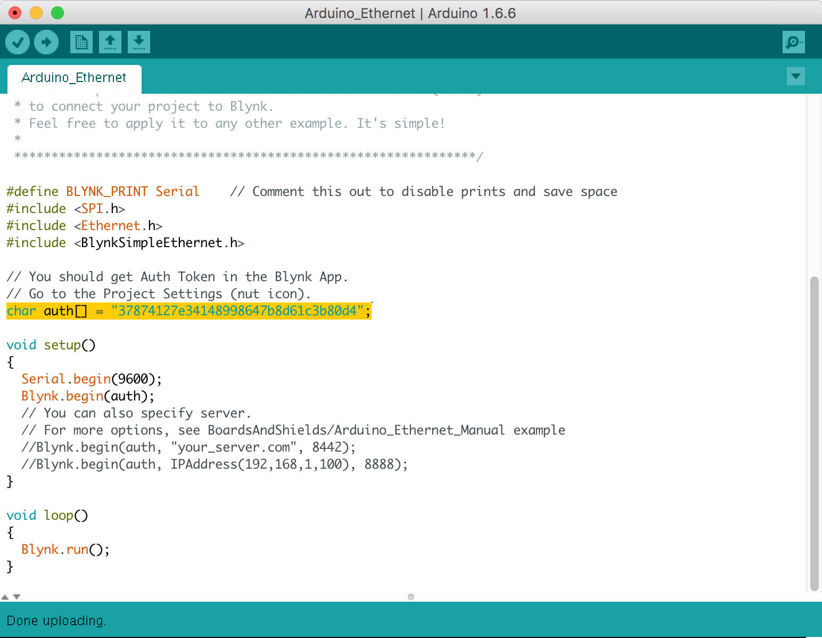822x638 pixels.
Task: Click the vertical editor scrollbar thumb
Action: [814, 433]
